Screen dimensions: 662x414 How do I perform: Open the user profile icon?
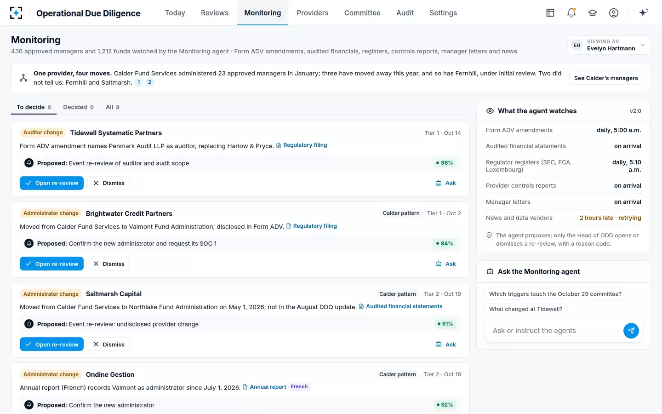pos(614,13)
